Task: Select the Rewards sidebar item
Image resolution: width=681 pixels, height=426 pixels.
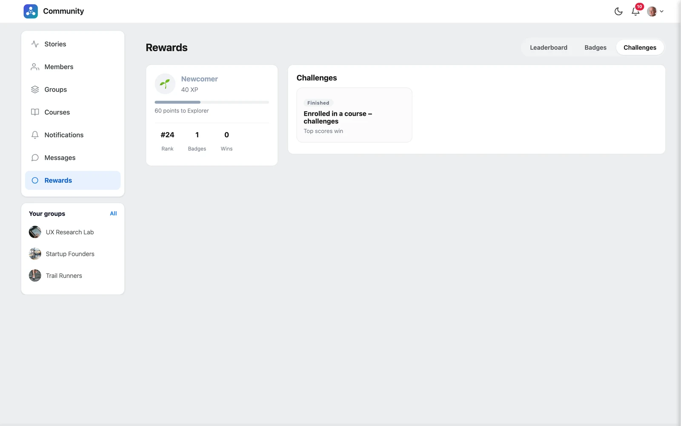Action: pos(73,180)
